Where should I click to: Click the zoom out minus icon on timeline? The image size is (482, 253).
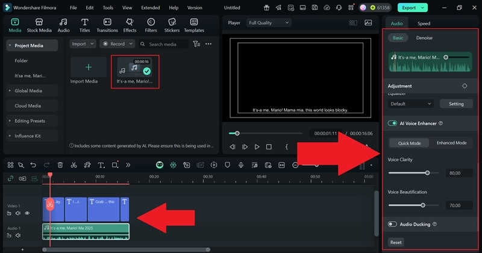click(x=295, y=165)
